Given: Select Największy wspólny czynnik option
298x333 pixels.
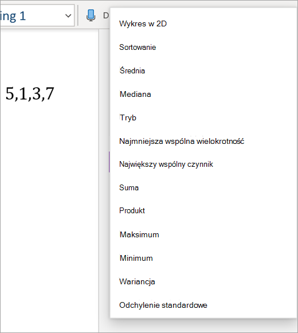Looking at the screenshot, I should (166, 164).
